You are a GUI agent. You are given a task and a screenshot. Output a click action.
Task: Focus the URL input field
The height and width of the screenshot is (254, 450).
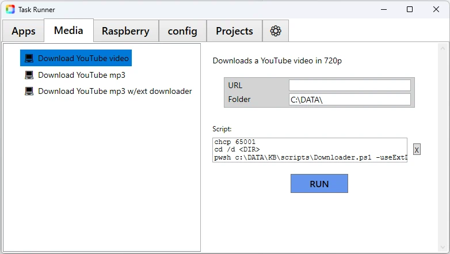click(349, 85)
